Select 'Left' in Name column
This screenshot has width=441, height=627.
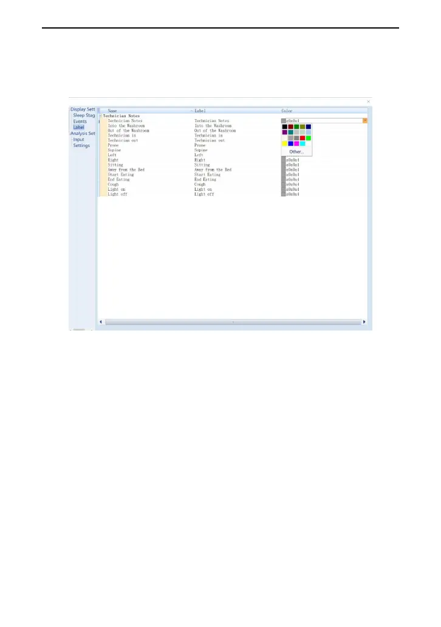(112, 155)
